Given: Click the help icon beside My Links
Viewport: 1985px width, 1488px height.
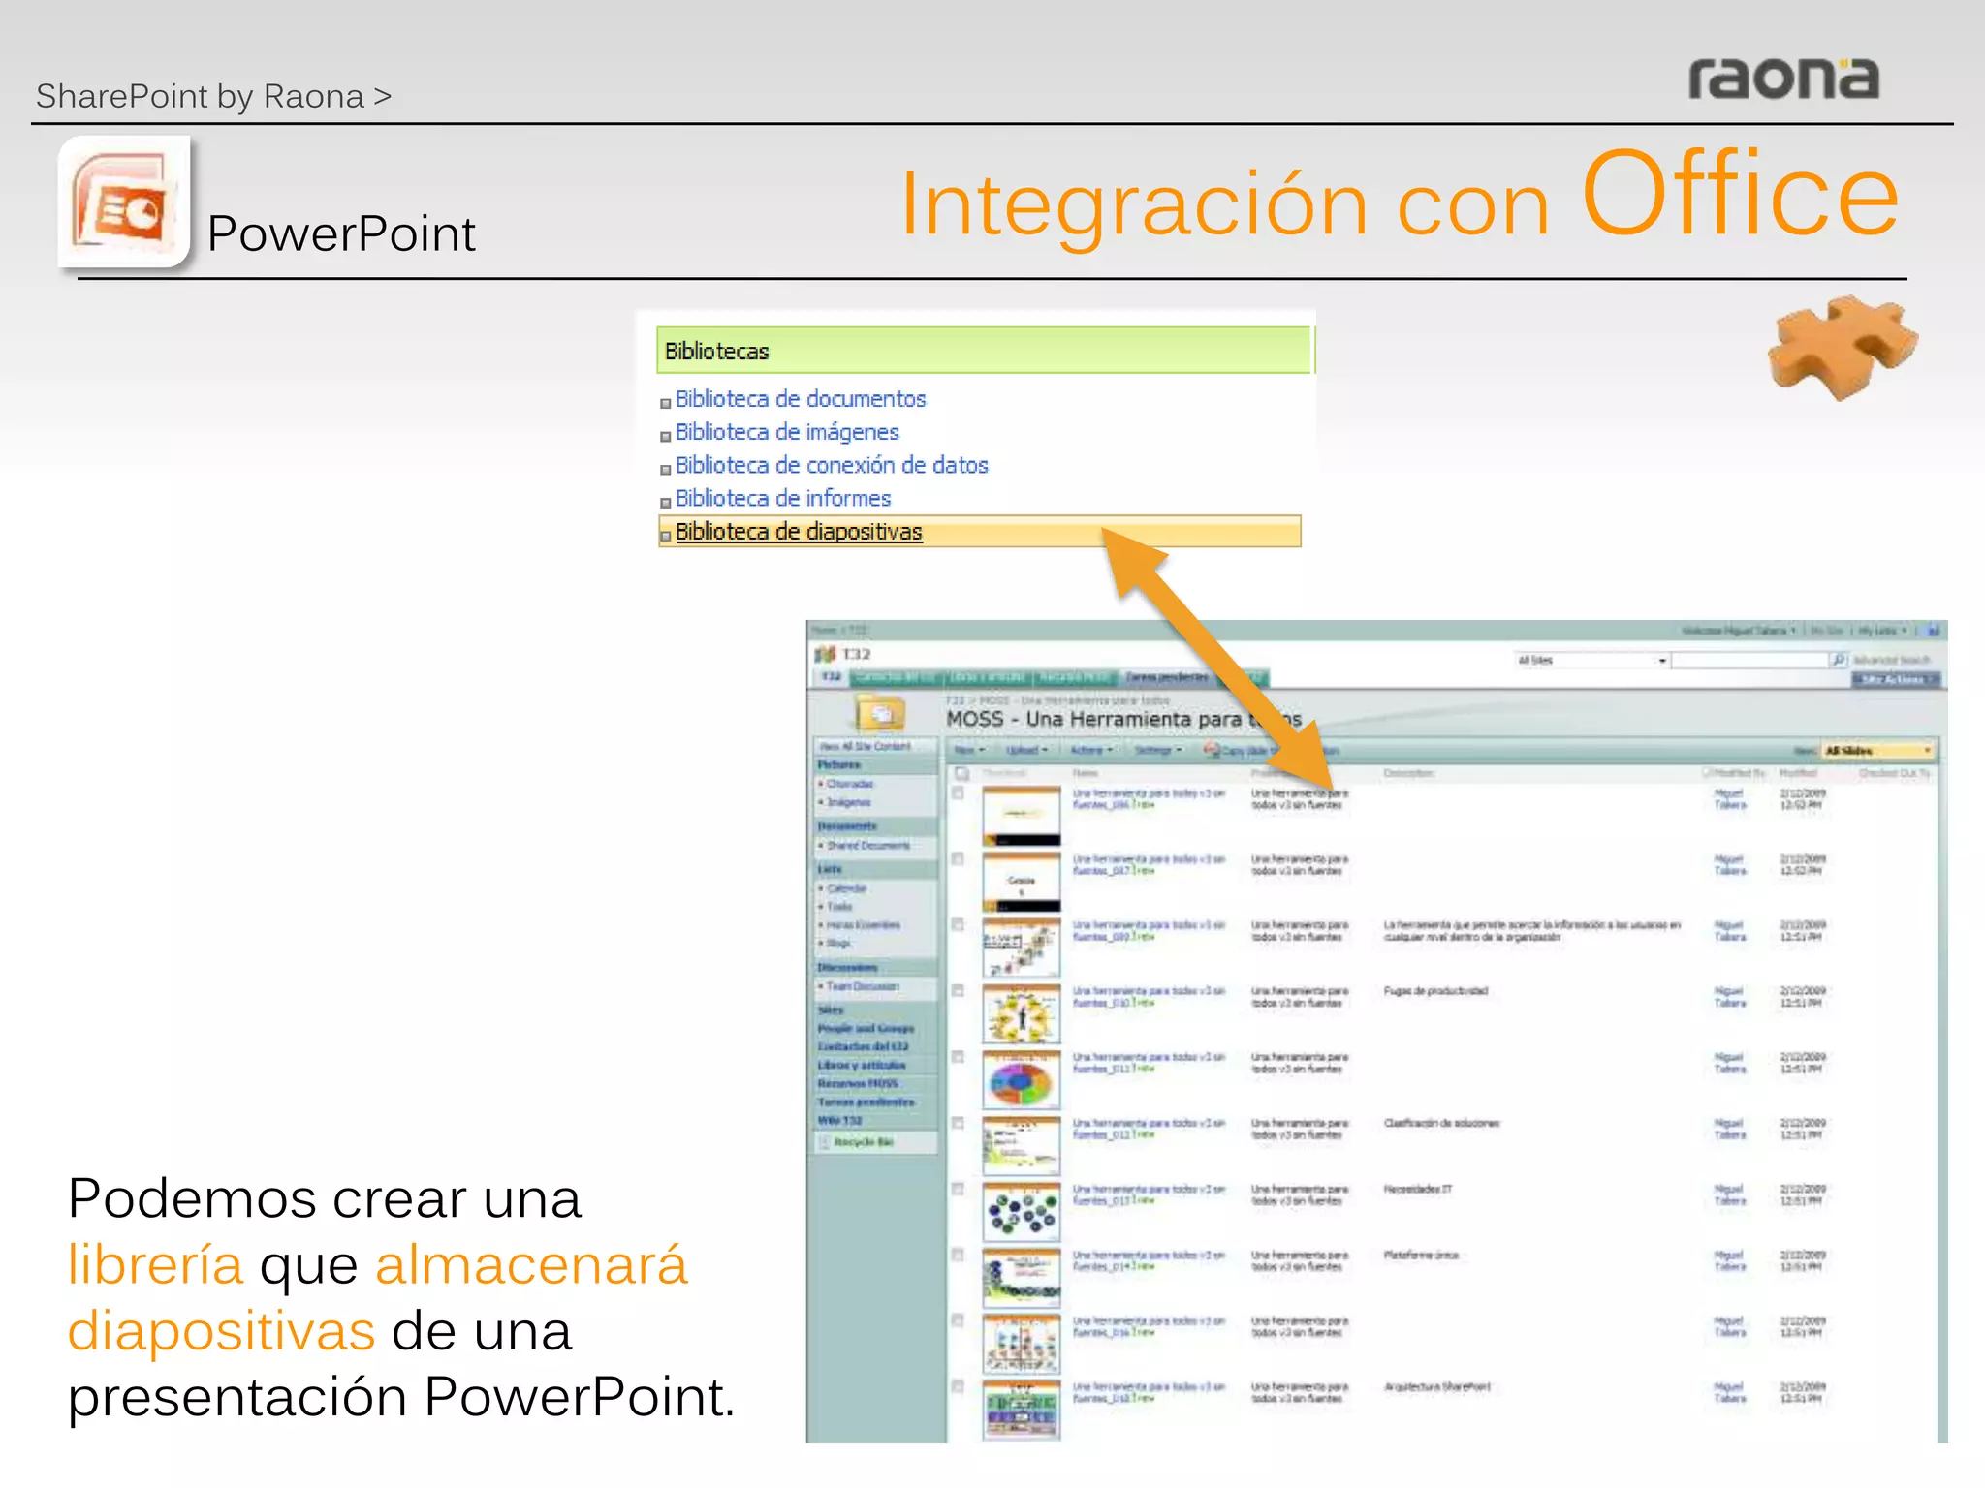Looking at the screenshot, I should (1934, 631).
